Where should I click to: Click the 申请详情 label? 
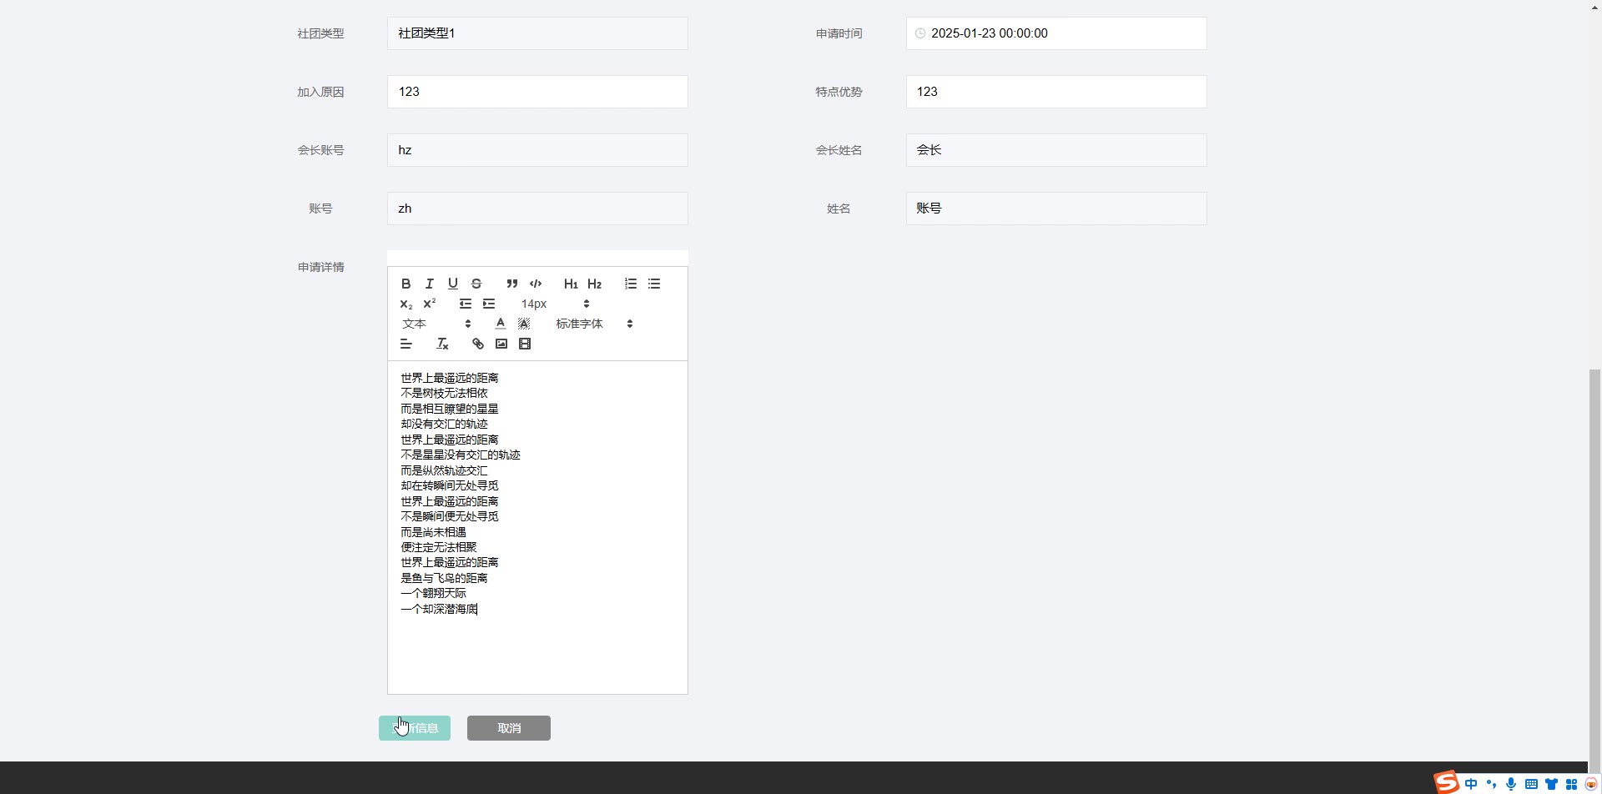320,267
